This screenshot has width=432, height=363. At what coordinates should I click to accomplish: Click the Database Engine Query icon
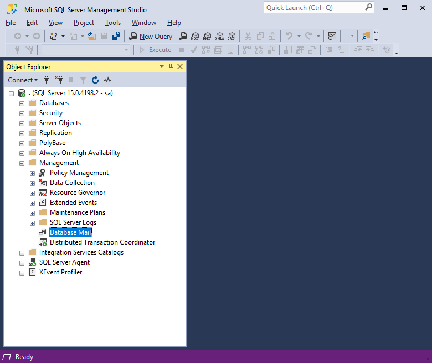pos(183,36)
